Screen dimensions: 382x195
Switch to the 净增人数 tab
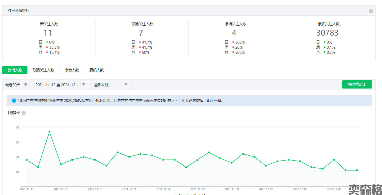pyautogui.click(x=72, y=70)
